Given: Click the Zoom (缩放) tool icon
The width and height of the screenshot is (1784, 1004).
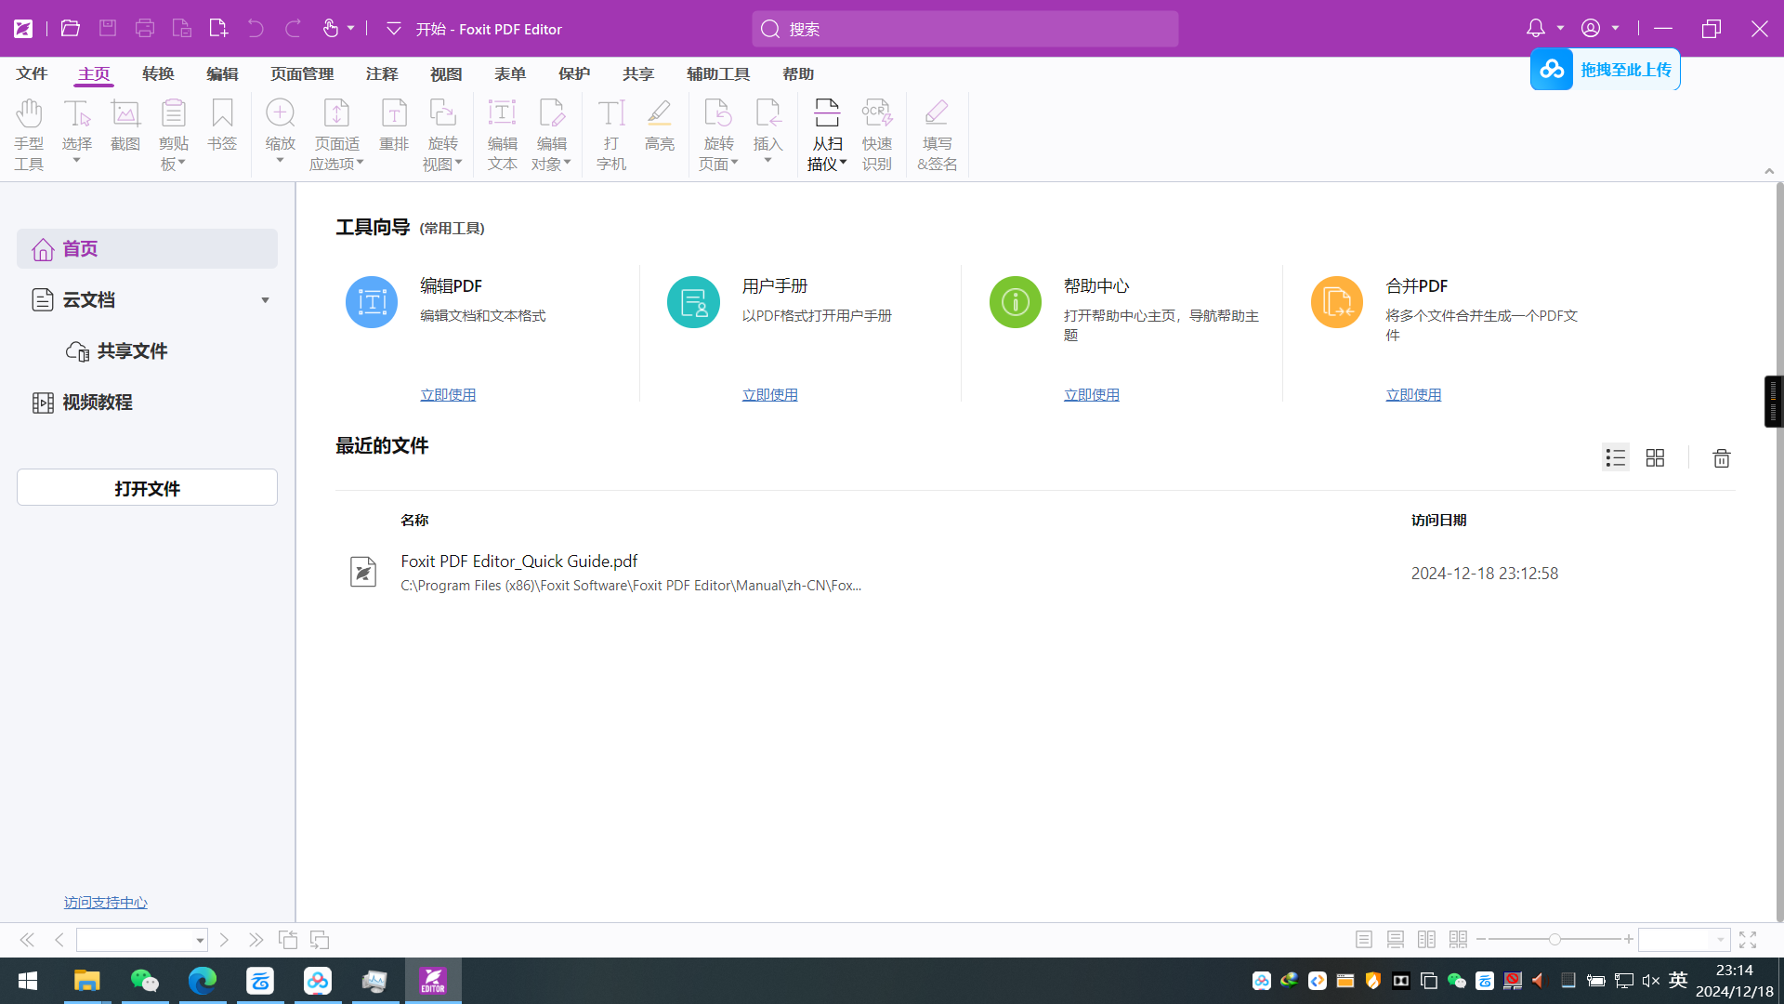Looking at the screenshot, I should pos(280,113).
